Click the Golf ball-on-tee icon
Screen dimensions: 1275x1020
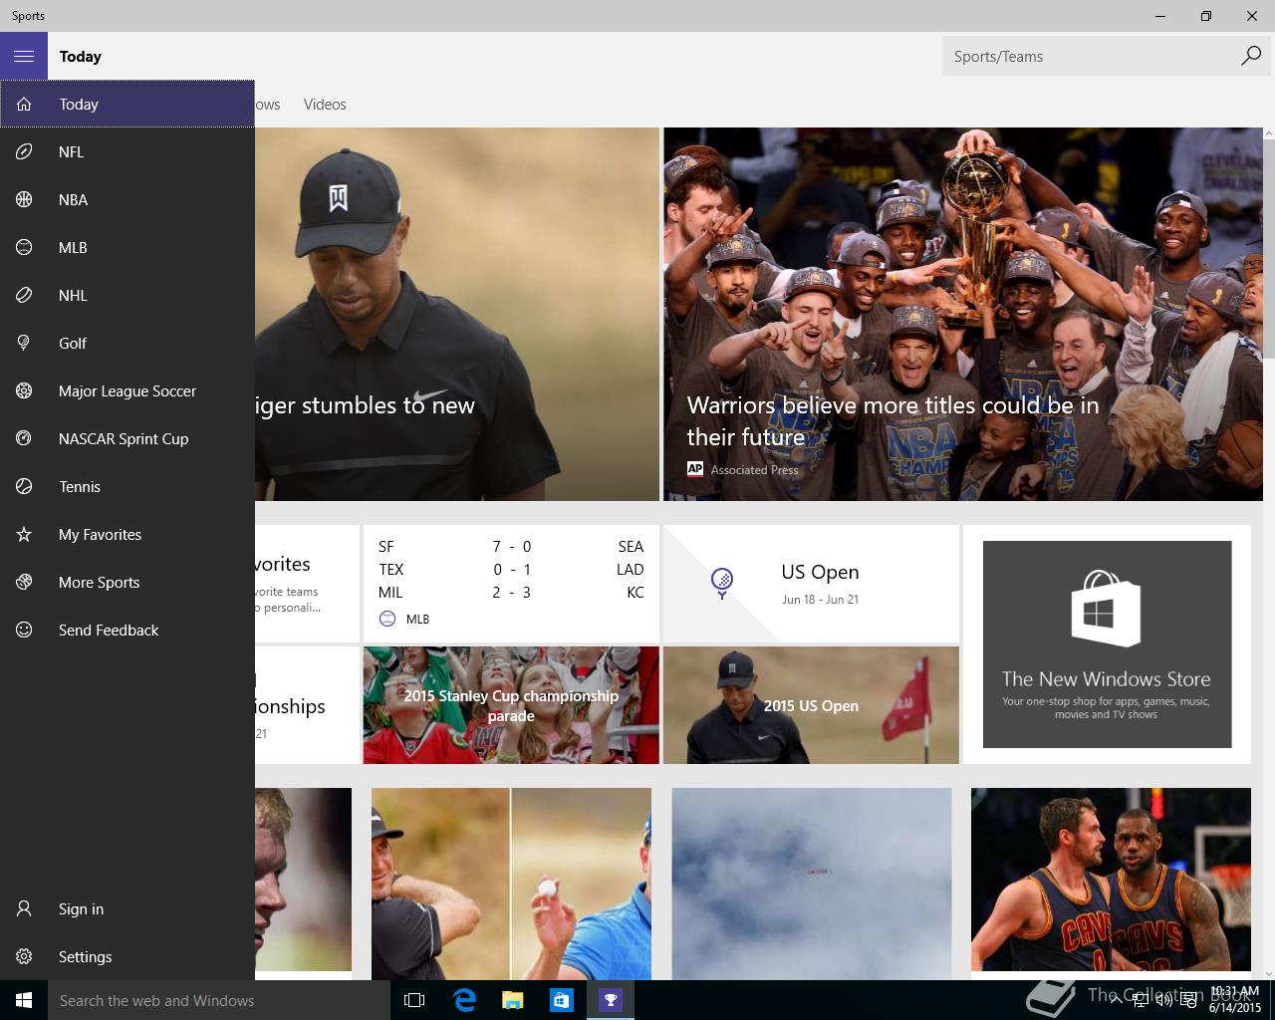(24, 343)
